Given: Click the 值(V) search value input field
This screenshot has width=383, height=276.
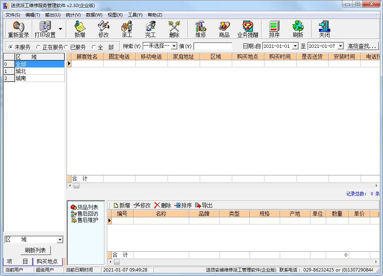Looking at the screenshot, I should click(213, 46).
